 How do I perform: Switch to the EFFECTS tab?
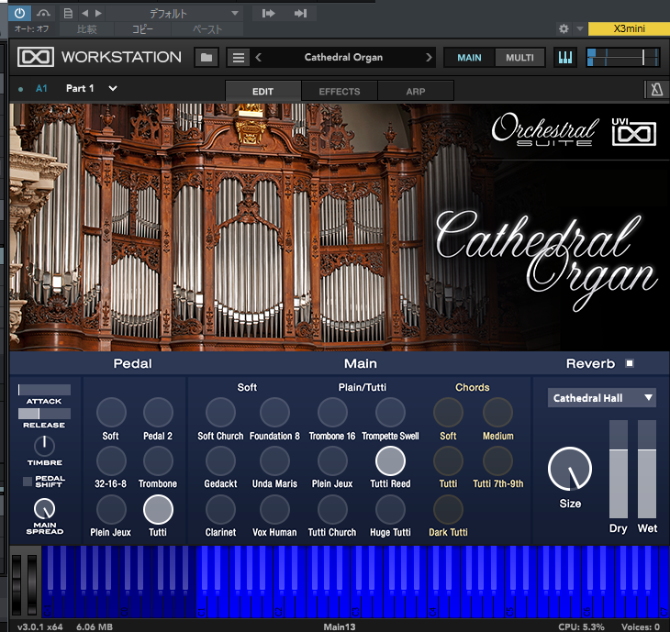coord(340,91)
